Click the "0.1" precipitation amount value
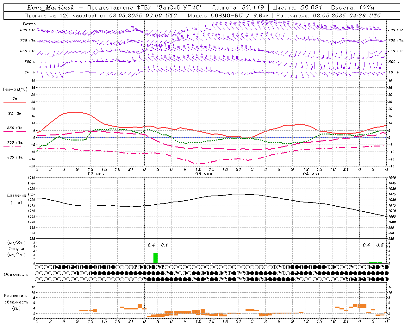The image size is (405, 324). click(x=165, y=245)
